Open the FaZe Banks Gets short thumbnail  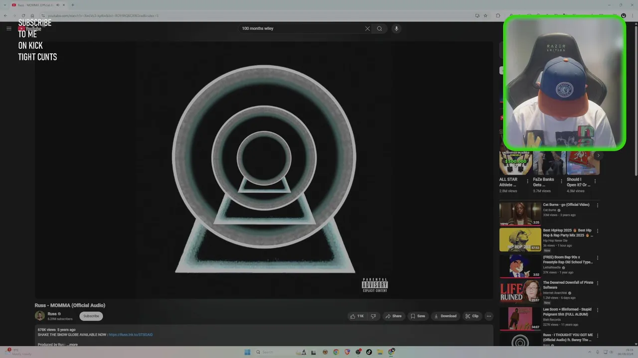(549, 163)
